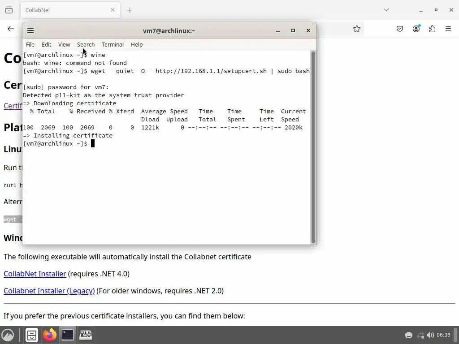Switch to terminal from the taskbar
The image size is (459, 344).
pos(68,335)
